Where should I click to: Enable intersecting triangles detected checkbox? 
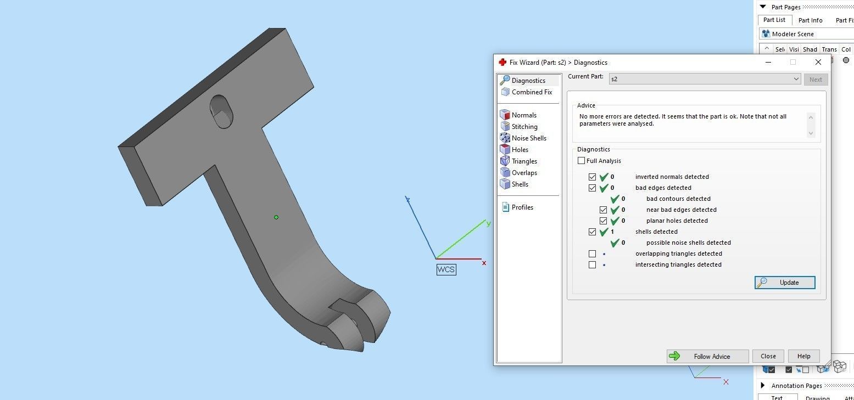[x=592, y=264]
